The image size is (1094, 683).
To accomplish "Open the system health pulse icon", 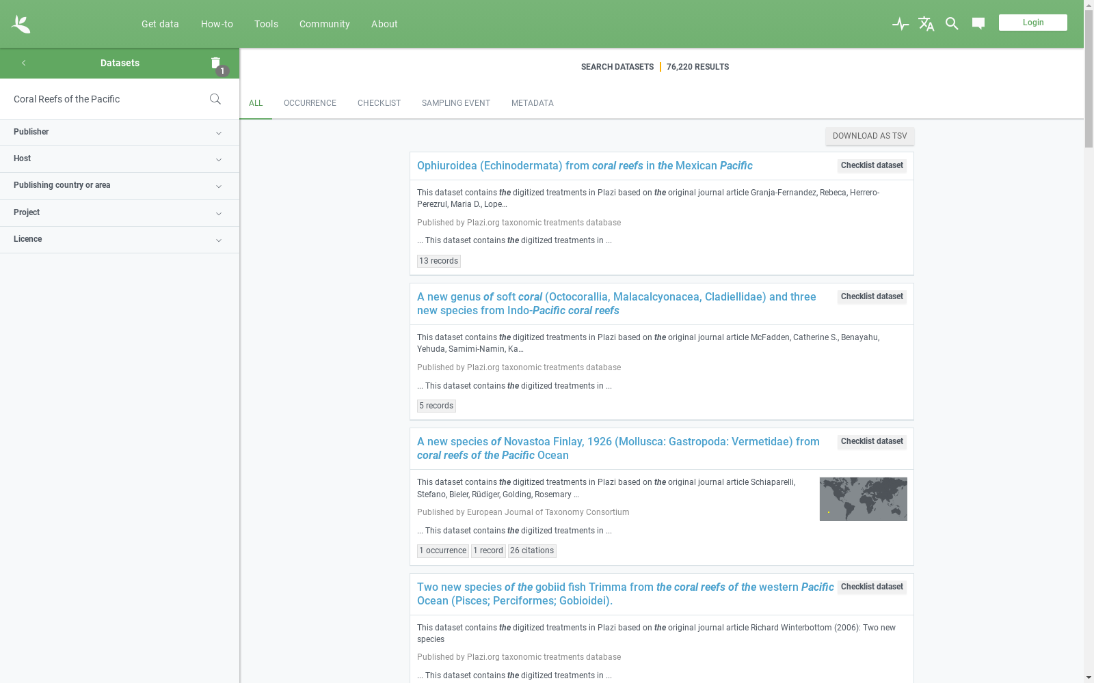I will pyautogui.click(x=900, y=24).
